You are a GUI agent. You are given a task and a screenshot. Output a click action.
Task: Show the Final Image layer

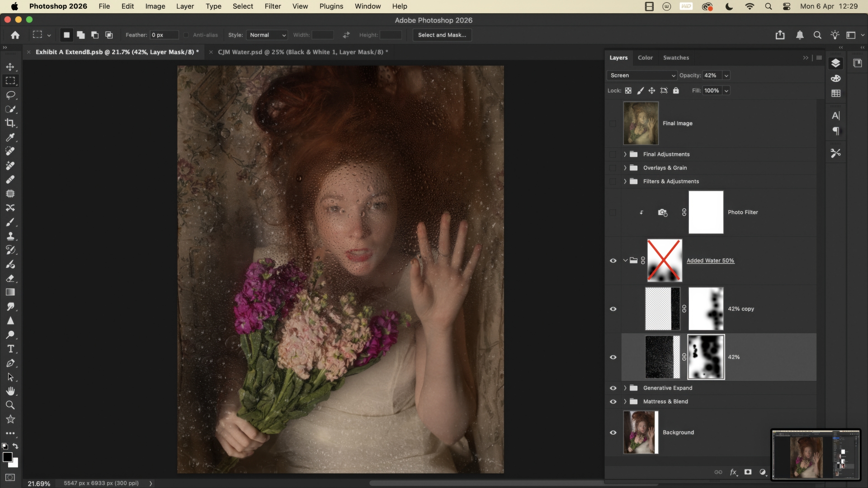pos(613,123)
